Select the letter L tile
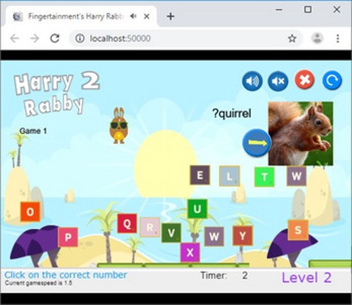The image size is (352, 305). pos(229,176)
